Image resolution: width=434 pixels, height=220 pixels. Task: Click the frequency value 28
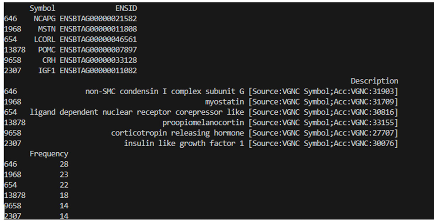64,164
